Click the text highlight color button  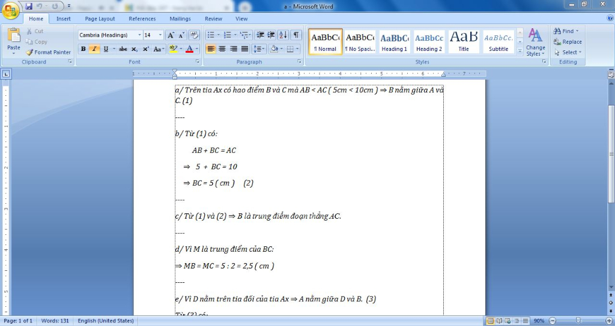coord(174,49)
